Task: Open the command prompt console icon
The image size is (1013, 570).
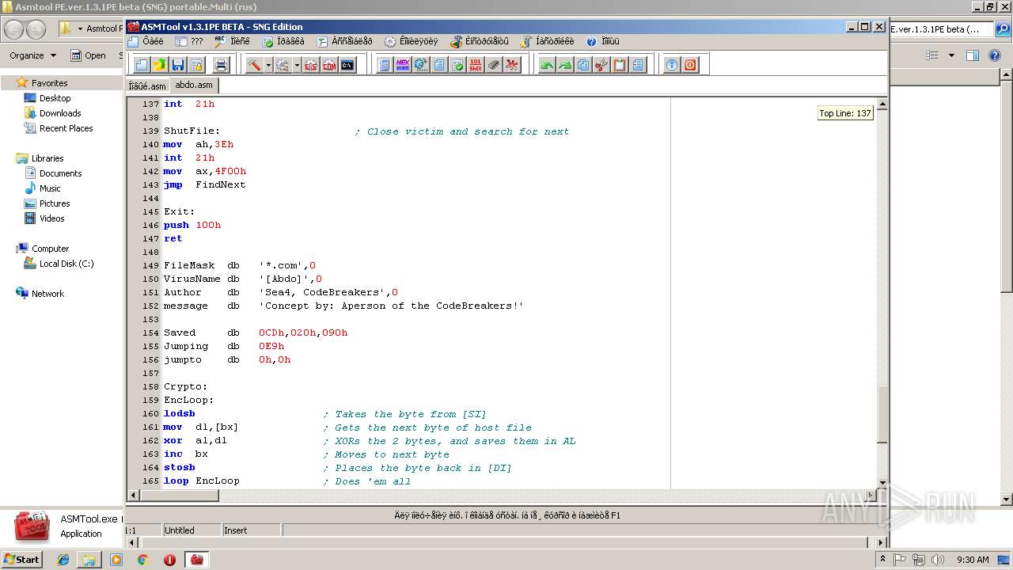Action: tap(347, 65)
